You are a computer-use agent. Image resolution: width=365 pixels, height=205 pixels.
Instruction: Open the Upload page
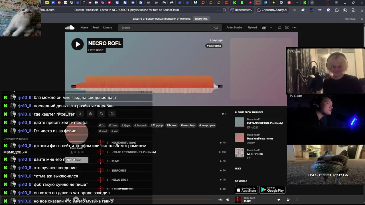coord(252,28)
